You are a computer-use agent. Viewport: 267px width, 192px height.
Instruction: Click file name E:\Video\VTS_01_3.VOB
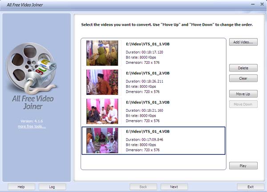click(148, 102)
